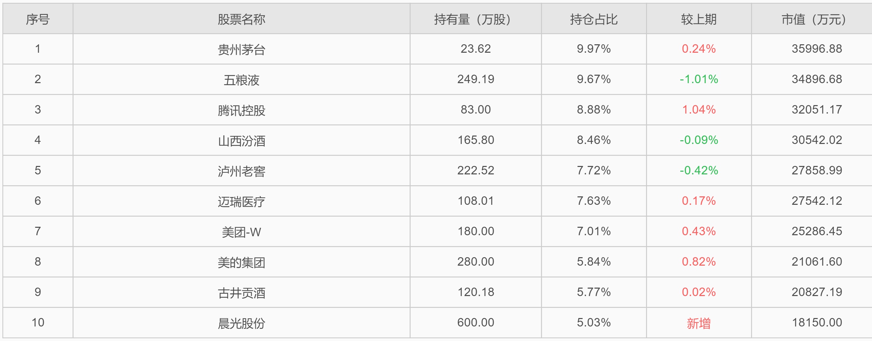The image size is (872, 341).
Task: Open the 五粮液 stock link
Action: (x=241, y=80)
